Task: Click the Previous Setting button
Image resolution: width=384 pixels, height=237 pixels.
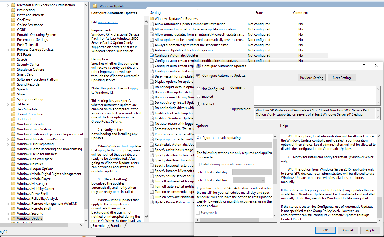Action: pyautogui.click(x=312, y=78)
